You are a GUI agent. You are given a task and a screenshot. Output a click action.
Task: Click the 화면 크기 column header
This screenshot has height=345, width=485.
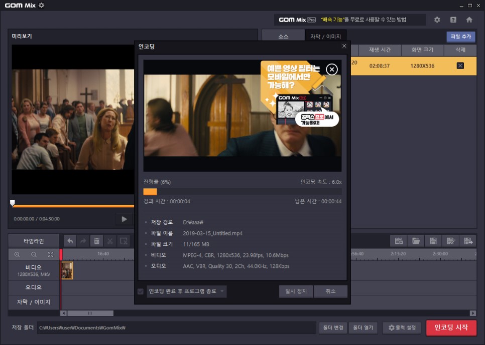point(423,50)
